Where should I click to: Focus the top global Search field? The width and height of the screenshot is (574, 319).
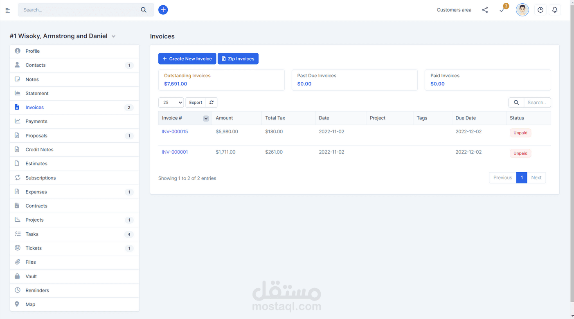(x=80, y=10)
